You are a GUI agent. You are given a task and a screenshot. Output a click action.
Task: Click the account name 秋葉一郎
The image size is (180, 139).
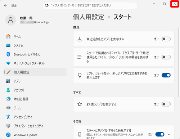(x=26, y=18)
